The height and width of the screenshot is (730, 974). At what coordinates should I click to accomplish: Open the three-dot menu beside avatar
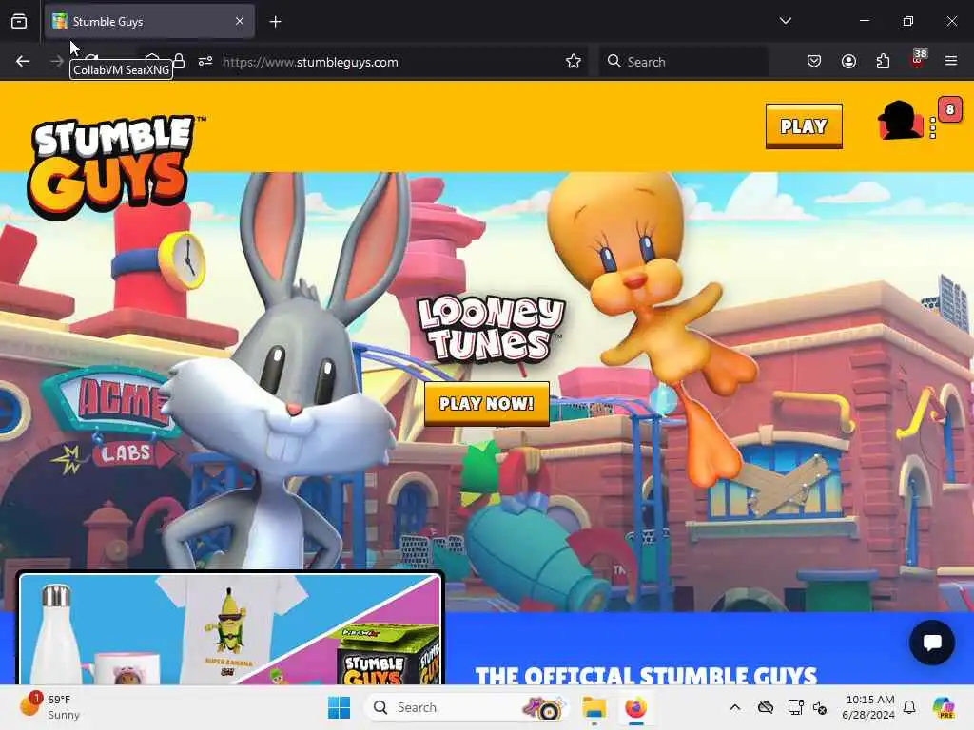tap(932, 128)
